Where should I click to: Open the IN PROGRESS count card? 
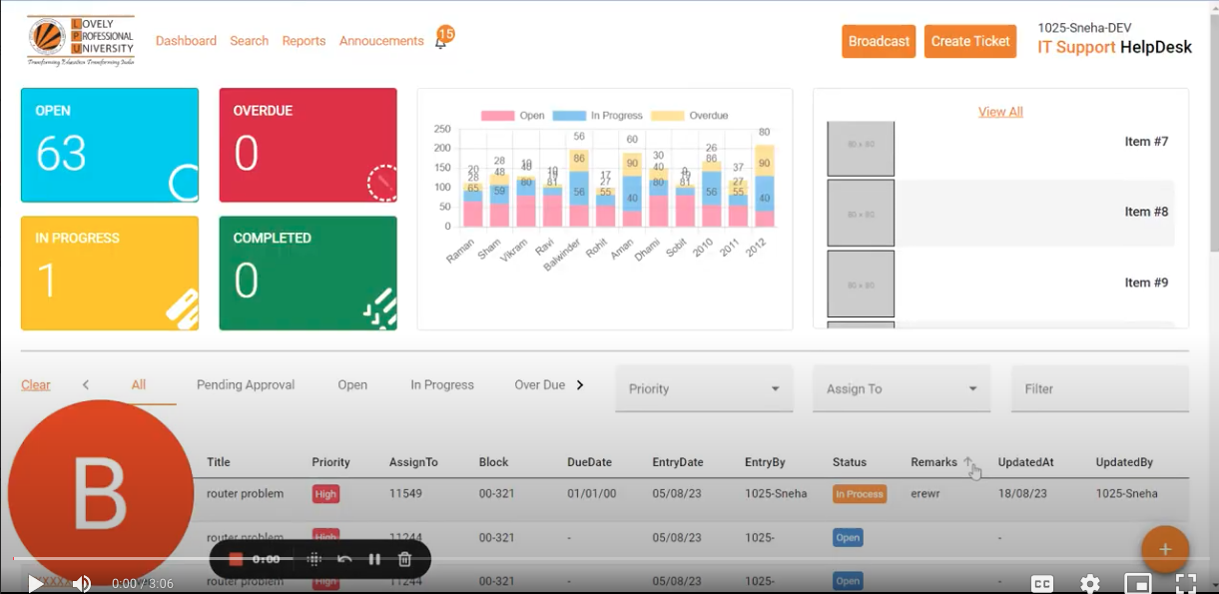(110, 274)
